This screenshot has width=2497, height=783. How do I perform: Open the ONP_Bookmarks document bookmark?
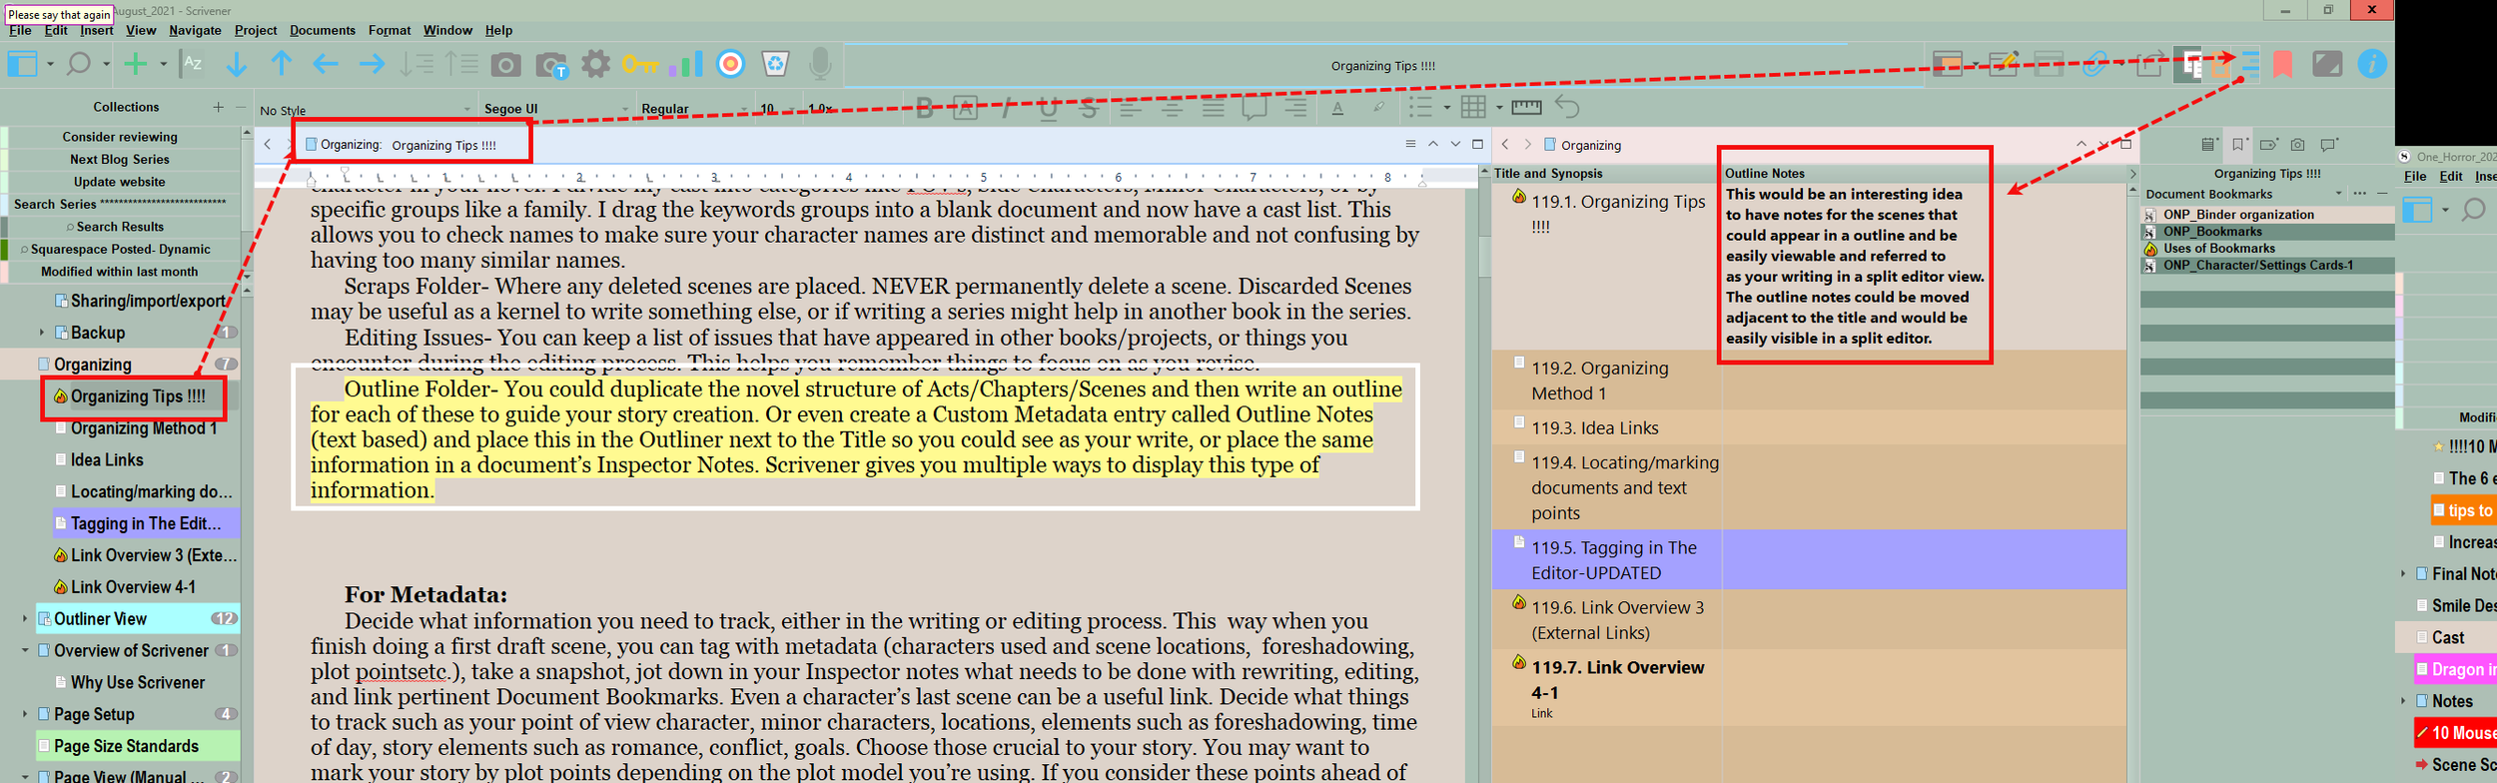pyautogui.click(x=2267, y=232)
